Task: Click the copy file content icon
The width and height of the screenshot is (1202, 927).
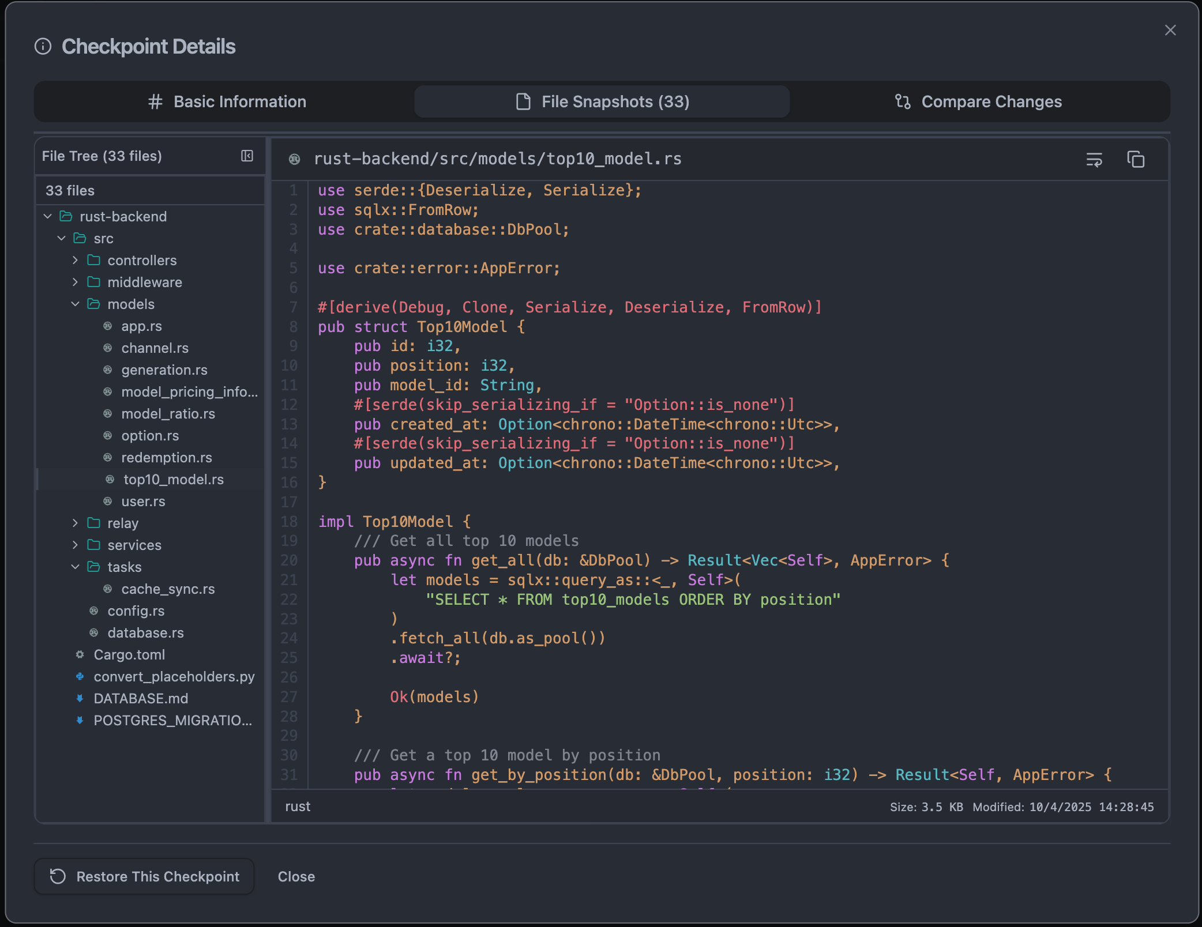Action: [1135, 159]
